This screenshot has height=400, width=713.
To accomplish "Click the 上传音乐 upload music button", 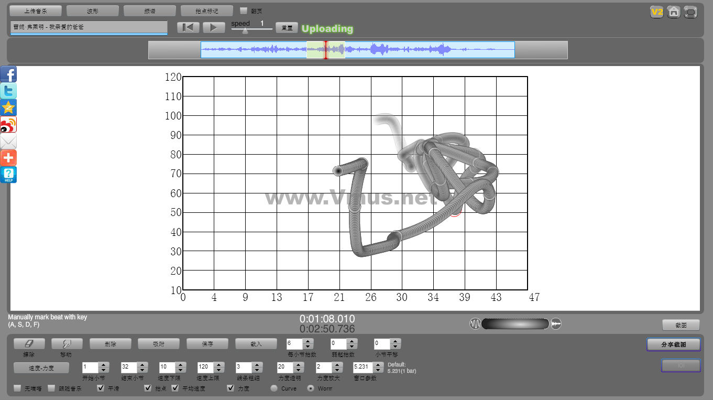I will pyautogui.click(x=36, y=10).
